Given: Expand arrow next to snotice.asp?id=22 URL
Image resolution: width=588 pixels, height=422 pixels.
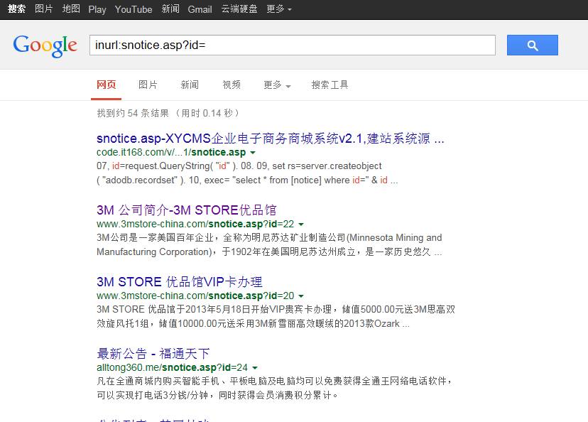Looking at the screenshot, I should click(x=301, y=224).
